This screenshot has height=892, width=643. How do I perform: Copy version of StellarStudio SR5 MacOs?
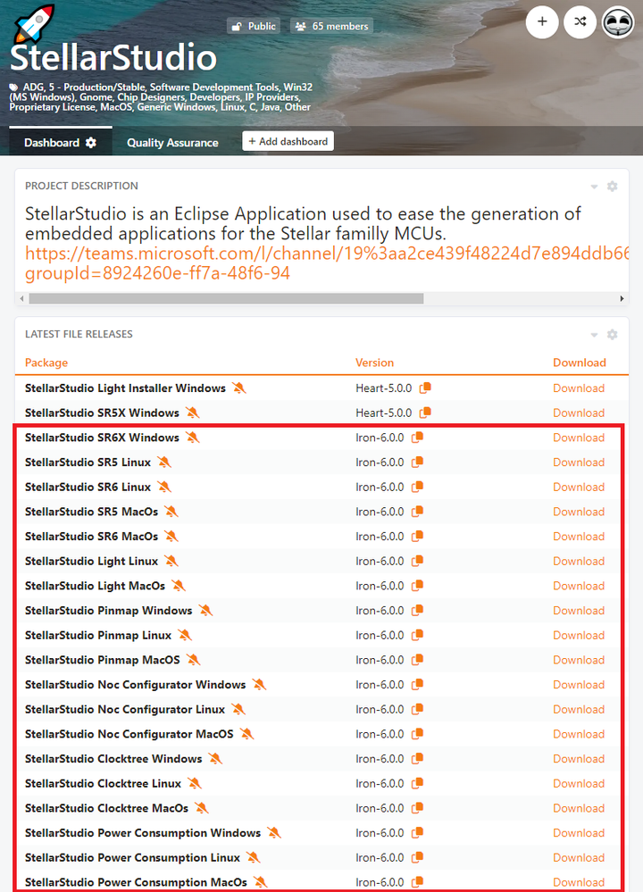pyautogui.click(x=417, y=512)
